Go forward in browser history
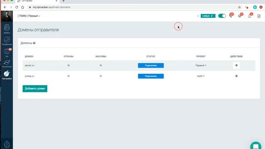The image size is (265, 149). coord(11,7)
